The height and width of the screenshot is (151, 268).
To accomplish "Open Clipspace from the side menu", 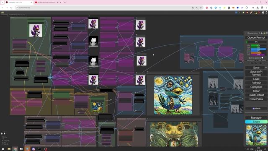I will (x=256, y=87).
